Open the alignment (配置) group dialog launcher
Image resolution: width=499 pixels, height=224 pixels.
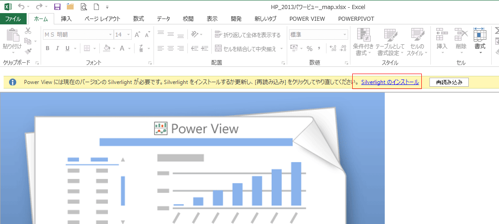click(283, 63)
